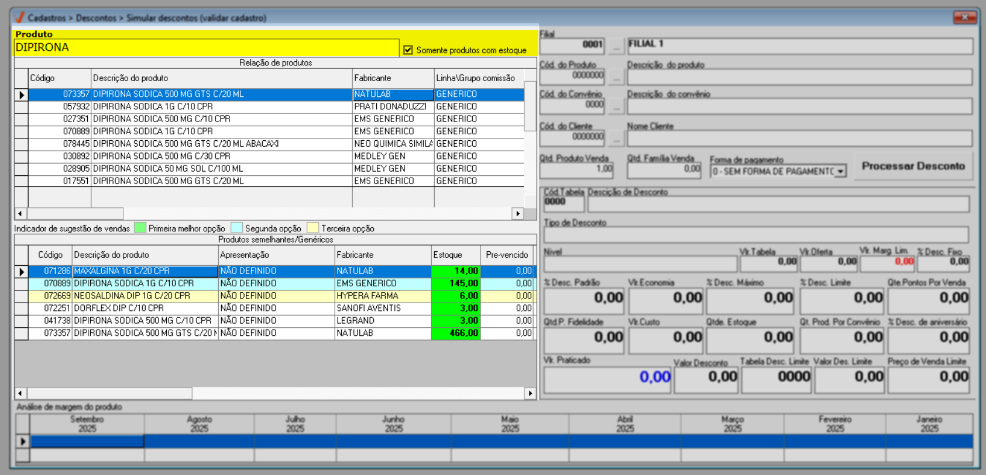Click green 'Primeira melhor opção' swatch

[x=140, y=228]
